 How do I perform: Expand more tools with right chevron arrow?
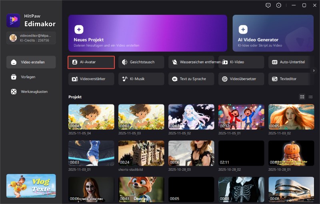314,70
